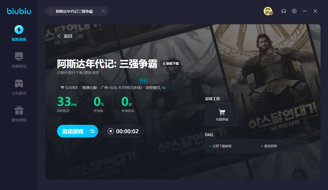Open launch settings sliders icon

click(x=92, y=131)
